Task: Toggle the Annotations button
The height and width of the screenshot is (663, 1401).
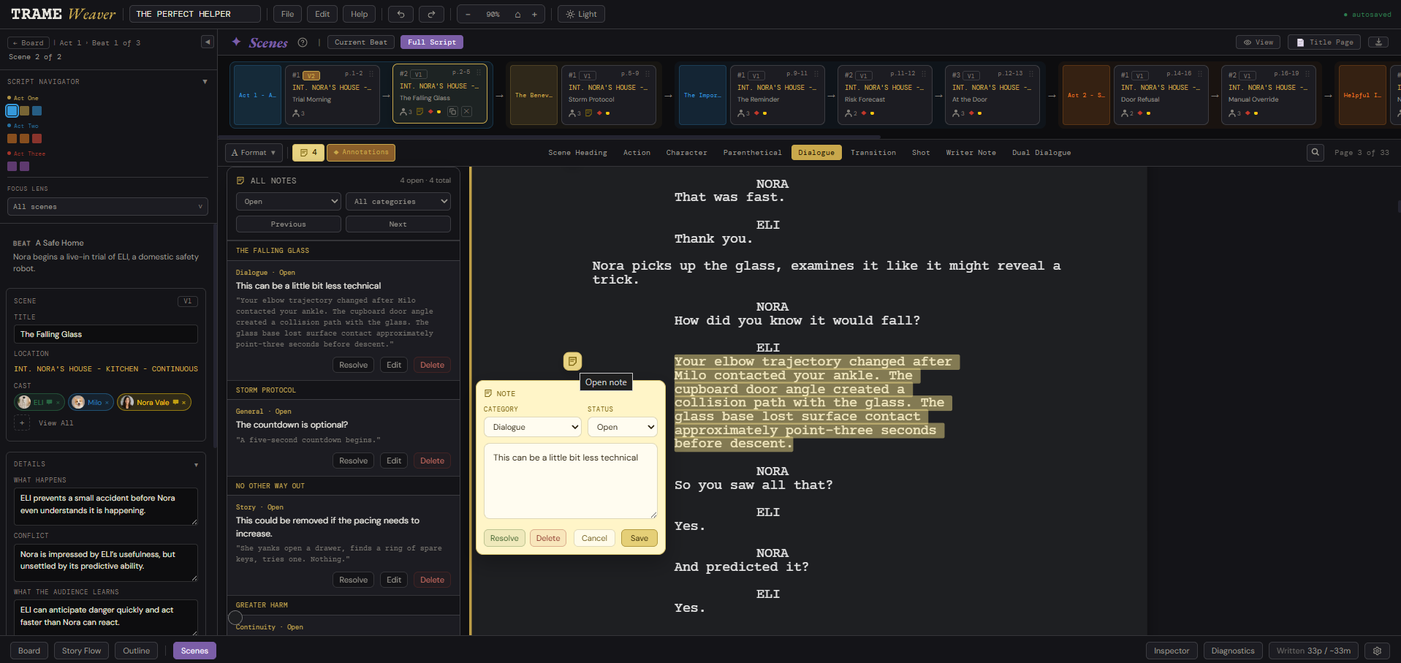Action: [361, 152]
